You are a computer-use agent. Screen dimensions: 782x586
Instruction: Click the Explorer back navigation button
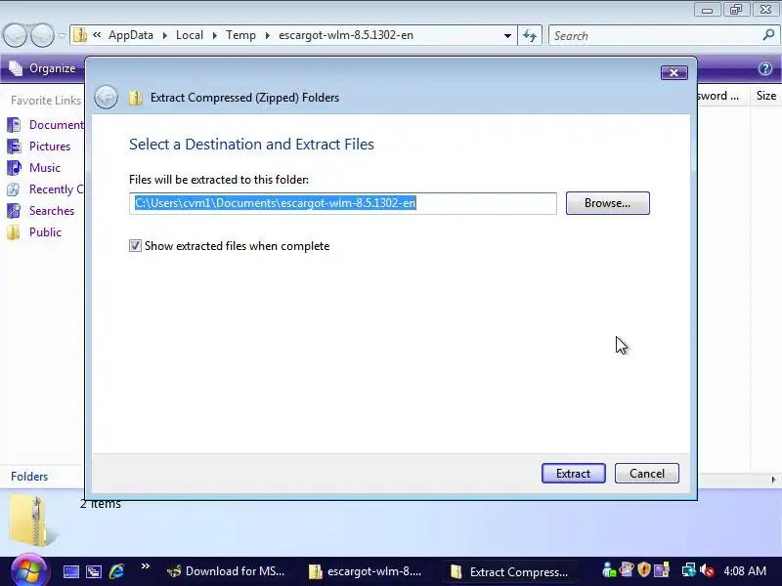point(15,35)
